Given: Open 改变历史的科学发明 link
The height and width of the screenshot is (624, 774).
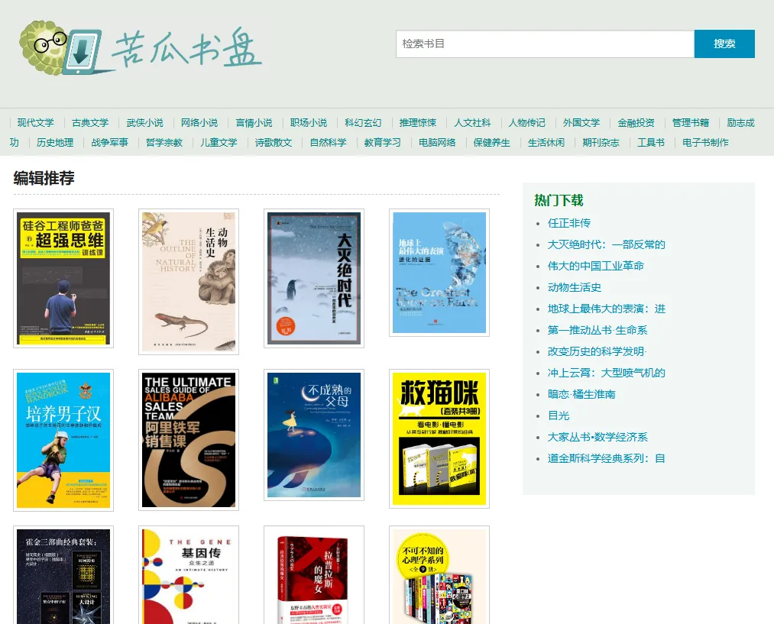Looking at the screenshot, I should (597, 351).
